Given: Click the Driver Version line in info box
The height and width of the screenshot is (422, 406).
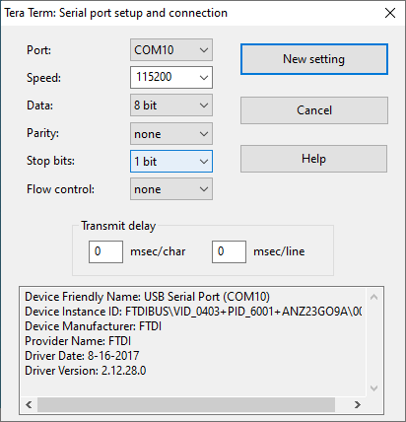Looking at the screenshot, I should [86, 371].
